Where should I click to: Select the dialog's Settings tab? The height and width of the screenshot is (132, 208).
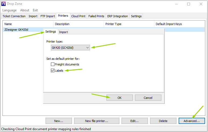51,32
